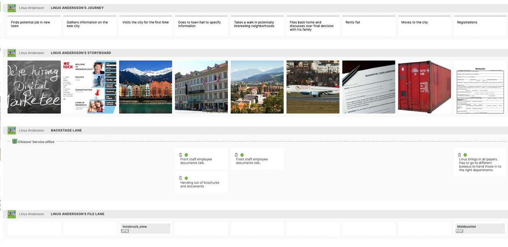Viewport: 508px width, 247px height.
Task: Click the 'LINUS ANDERSSON'S STORYBOARD' lane title
Action: (x=81, y=53)
